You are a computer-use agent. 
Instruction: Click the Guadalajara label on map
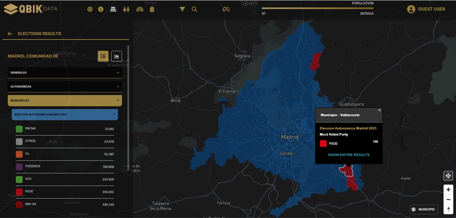pyautogui.click(x=351, y=104)
